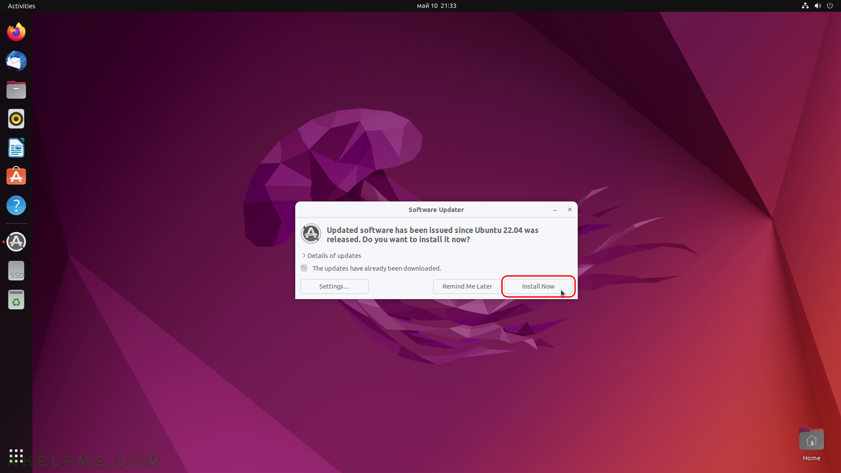Launch Rhythmbox music player

pyautogui.click(x=16, y=119)
